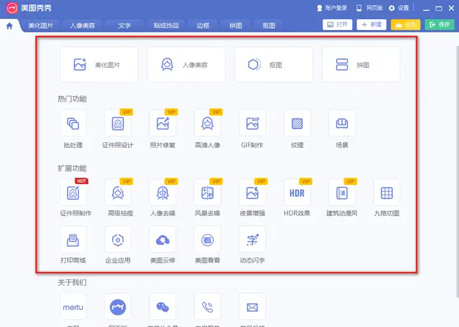Viewport: 459px width, 327px height.
Task: Open the 人像美容 large card
Action: pyautogui.click(x=186, y=64)
